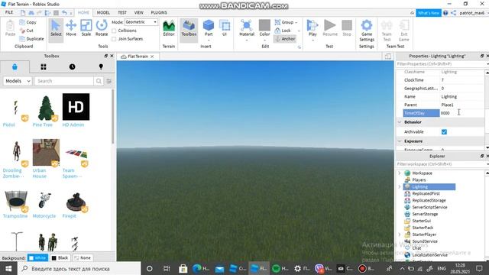Select ServerStorage in Explorer
489x275 pixels.
coord(425,214)
